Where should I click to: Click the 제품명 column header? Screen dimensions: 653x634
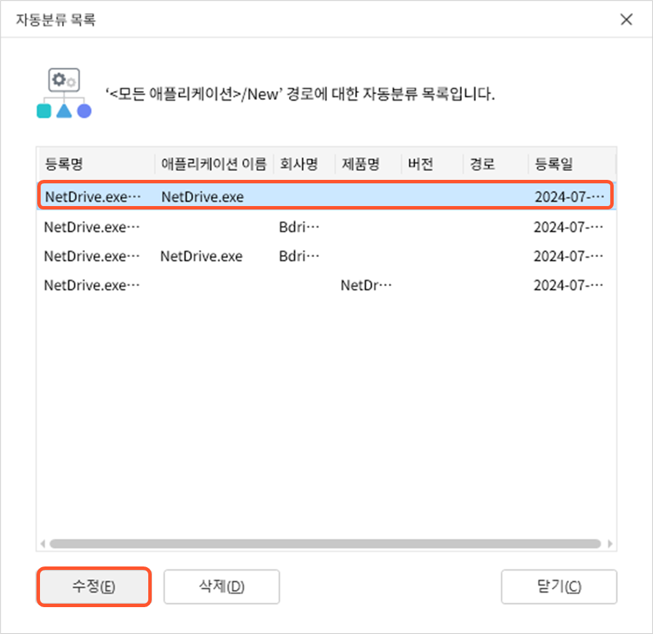[x=360, y=164]
